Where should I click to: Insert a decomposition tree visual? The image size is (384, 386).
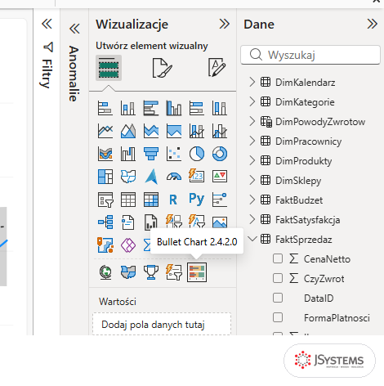pos(105,222)
